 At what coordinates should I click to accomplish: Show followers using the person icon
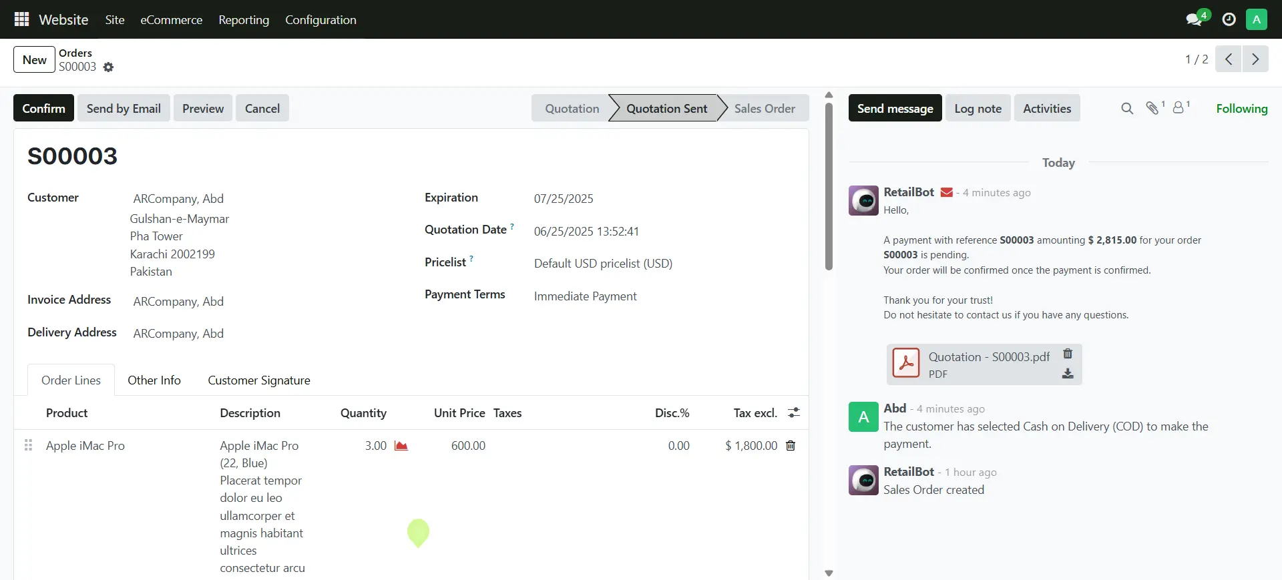pyautogui.click(x=1179, y=108)
